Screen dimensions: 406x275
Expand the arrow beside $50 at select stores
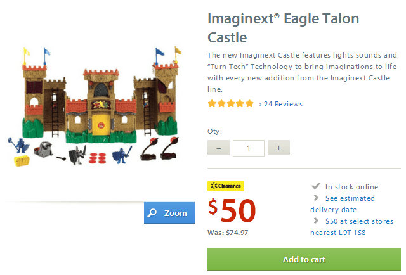315,221
